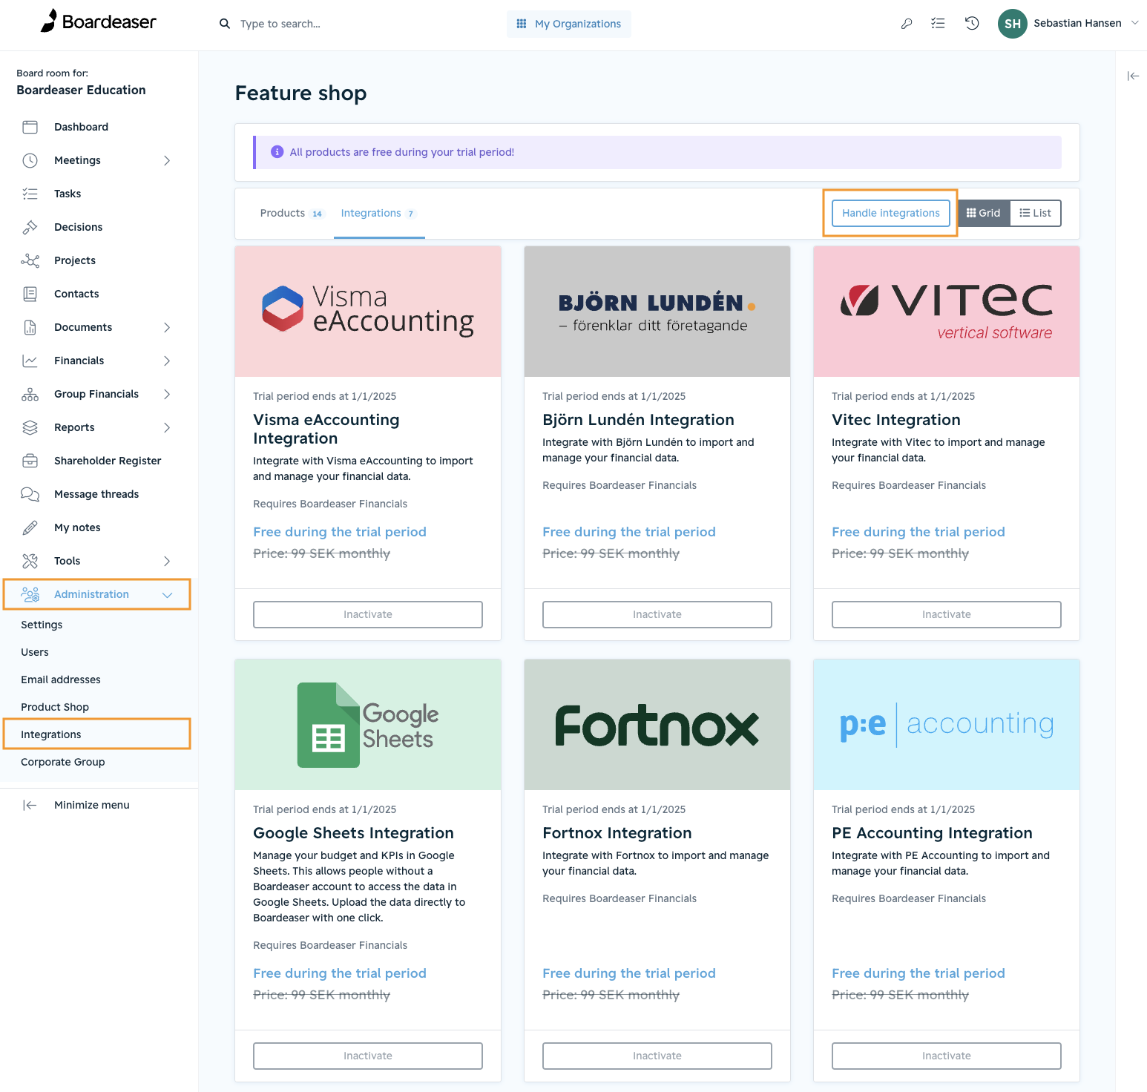The image size is (1147, 1092).
Task: Inactivate Google Sheets Integration
Action: coord(368,1056)
